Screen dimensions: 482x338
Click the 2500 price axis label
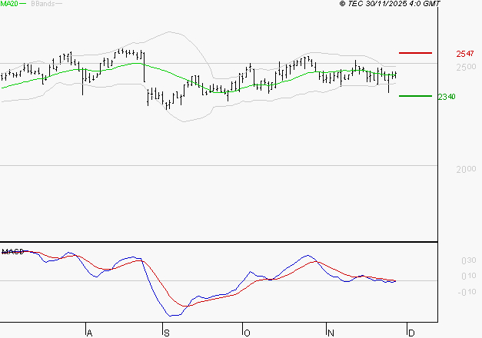[x=466, y=67]
